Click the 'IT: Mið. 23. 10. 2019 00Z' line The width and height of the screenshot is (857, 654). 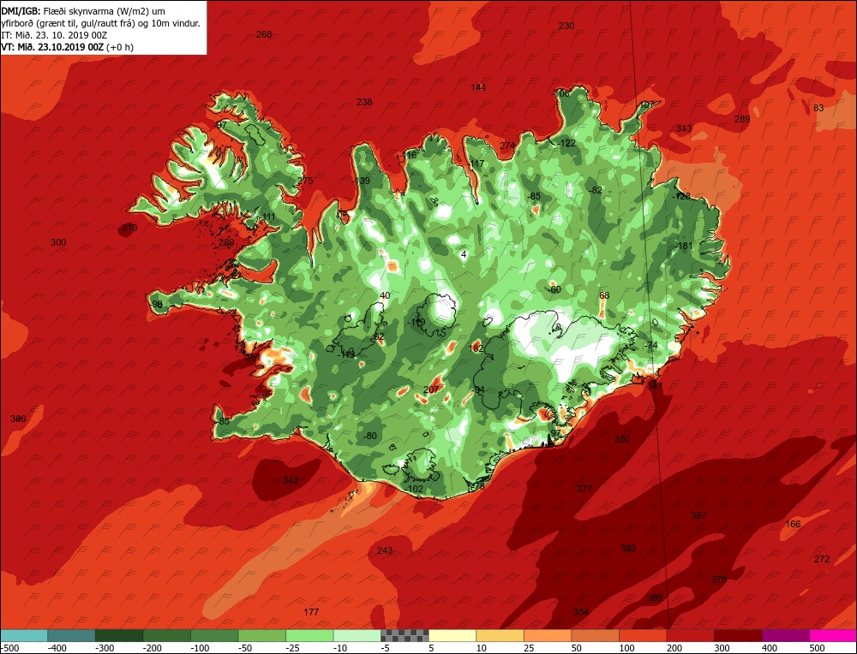54,35
